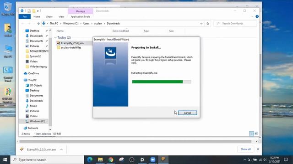Switch to large icons view layout
The width and height of the screenshot is (293, 164).
(256, 133)
